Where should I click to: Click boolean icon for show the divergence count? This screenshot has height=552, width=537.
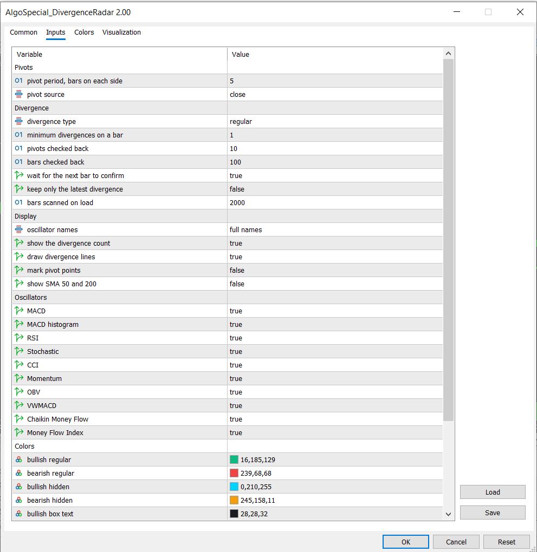18,243
